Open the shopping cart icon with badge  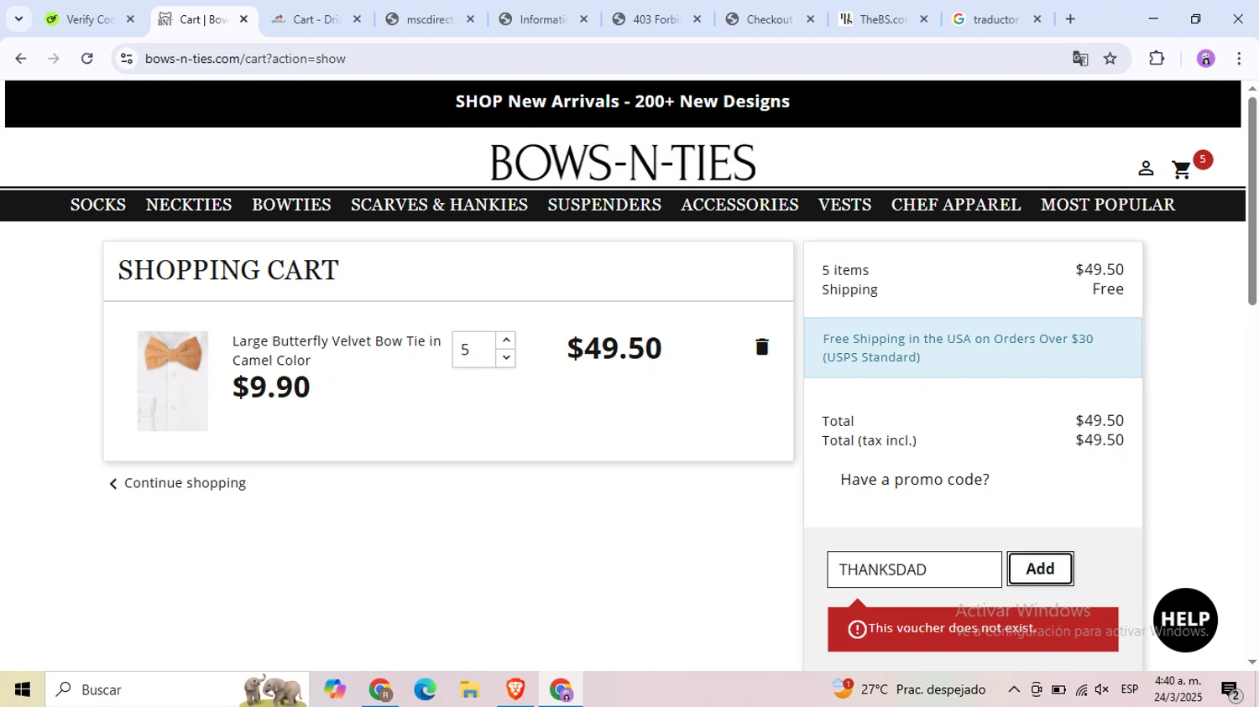pyautogui.click(x=1182, y=169)
